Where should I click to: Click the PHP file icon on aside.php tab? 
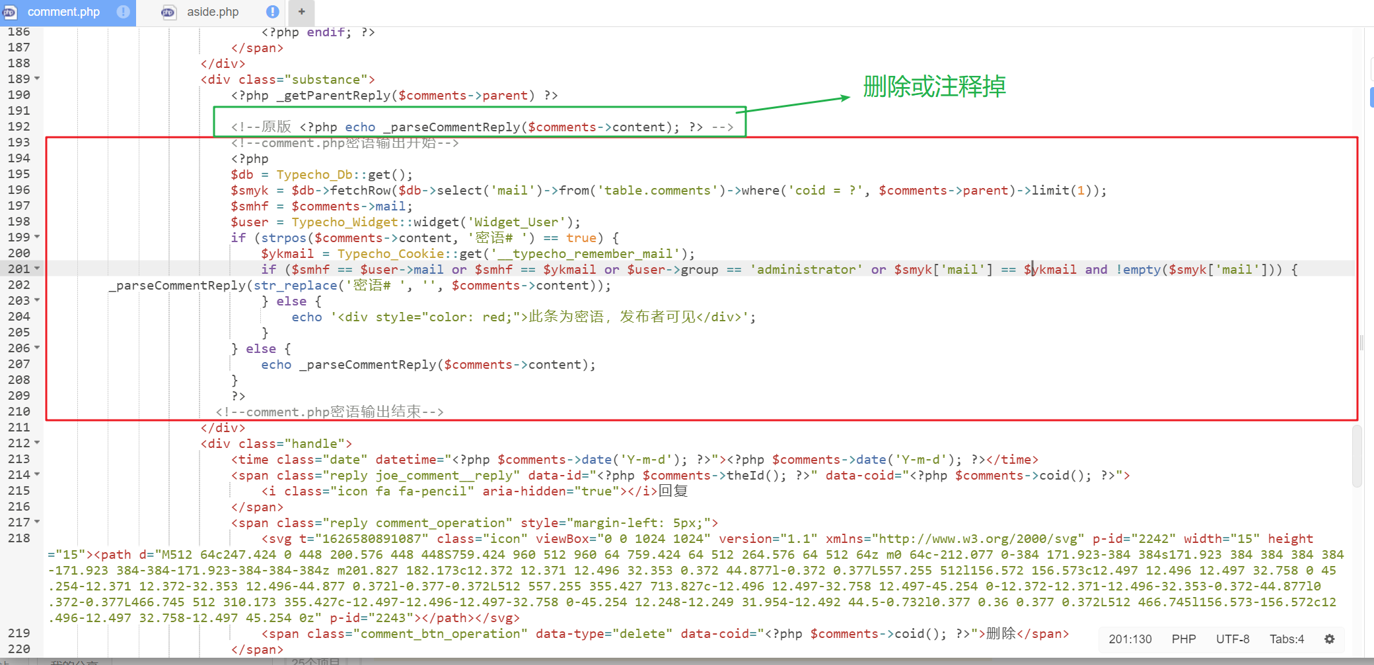click(x=169, y=12)
